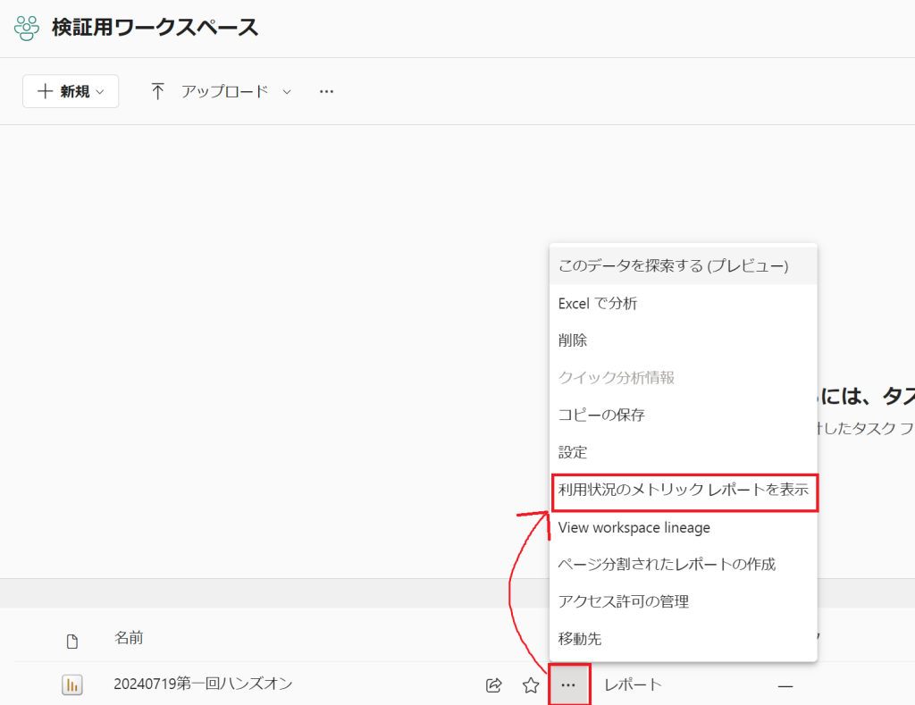Click the share icon for 20240719第一回ハンズオン
The image size is (915, 705).
pos(493,685)
